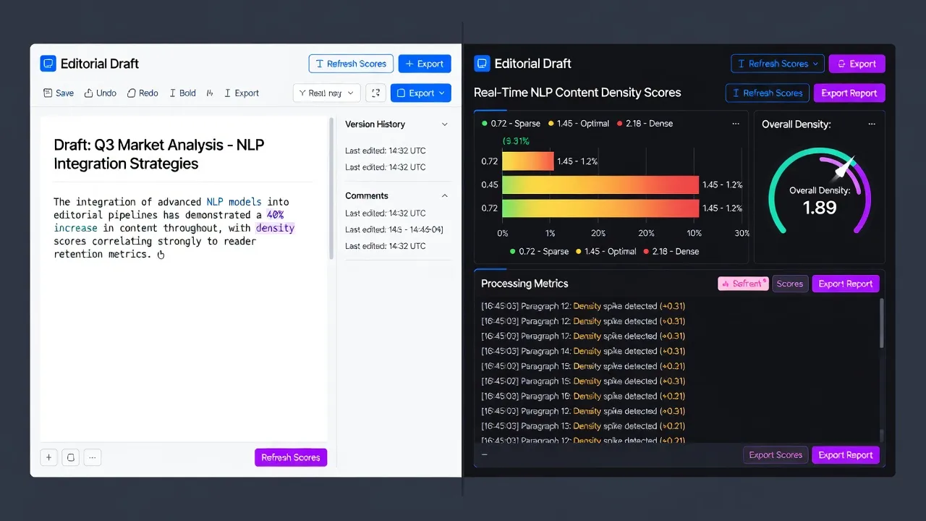This screenshot has width=926, height=521.
Task: Click the Export Scores button at the bottom of the dark window
Action: point(776,455)
